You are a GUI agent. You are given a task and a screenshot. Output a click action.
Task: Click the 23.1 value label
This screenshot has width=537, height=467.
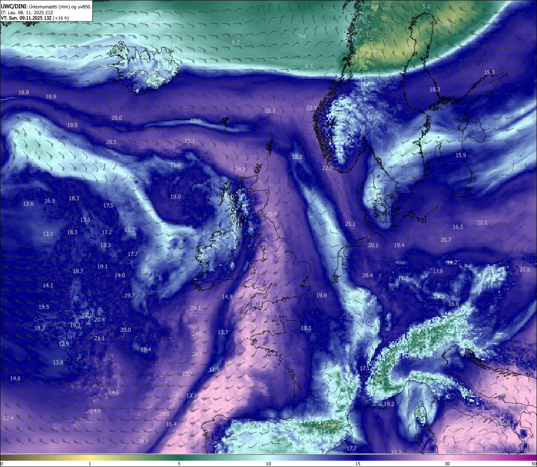point(190,141)
